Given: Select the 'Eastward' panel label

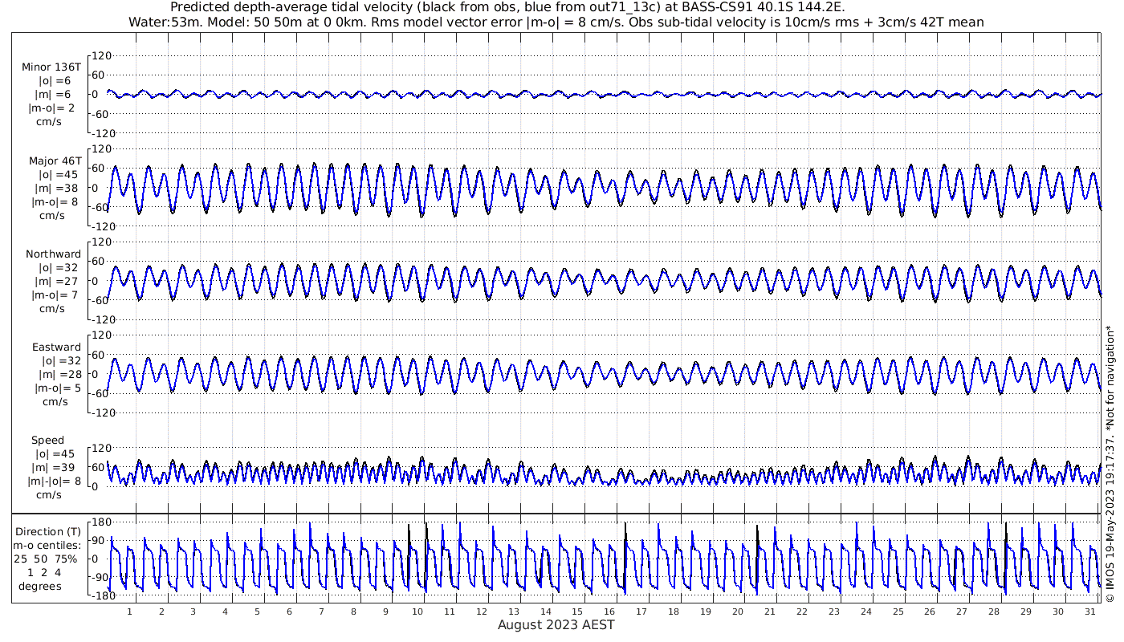Looking at the screenshot, I should point(56,347).
